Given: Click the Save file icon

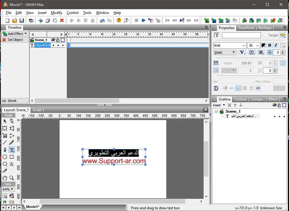Looking at the screenshot, I should point(22,20).
